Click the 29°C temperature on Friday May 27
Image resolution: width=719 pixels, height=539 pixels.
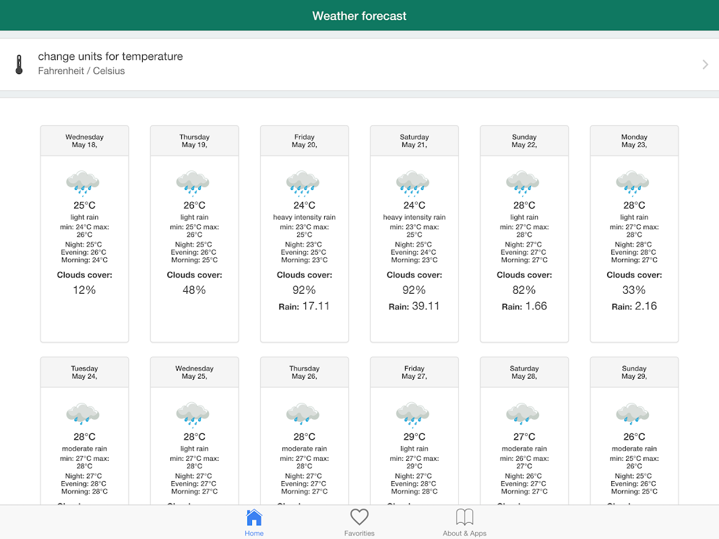point(414,437)
